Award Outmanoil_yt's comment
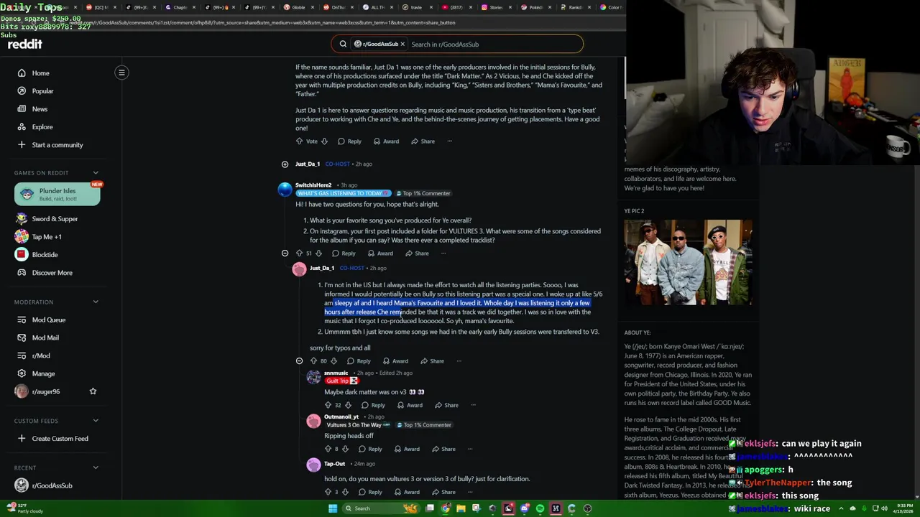This screenshot has height=517, width=920. pos(406,450)
